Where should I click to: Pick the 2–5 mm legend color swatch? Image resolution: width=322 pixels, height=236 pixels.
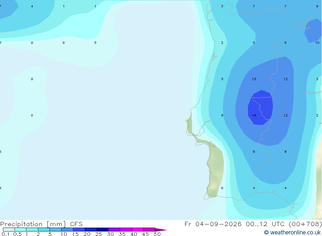point(44,230)
